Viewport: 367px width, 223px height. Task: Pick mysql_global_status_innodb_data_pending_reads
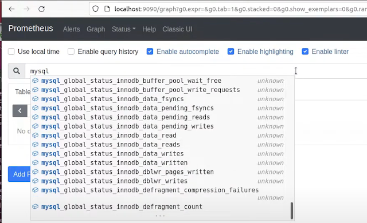[162, 117]
